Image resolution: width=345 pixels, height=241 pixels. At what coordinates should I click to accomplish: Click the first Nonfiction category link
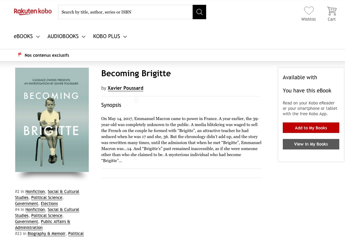tap(35, 191)
